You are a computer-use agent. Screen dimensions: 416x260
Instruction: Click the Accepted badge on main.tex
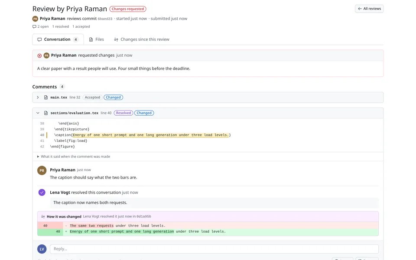92,97
